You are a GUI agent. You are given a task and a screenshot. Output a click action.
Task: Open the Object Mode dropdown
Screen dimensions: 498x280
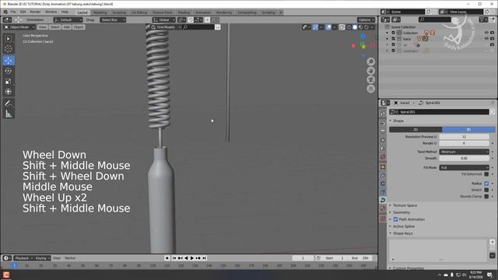(19, 27)
